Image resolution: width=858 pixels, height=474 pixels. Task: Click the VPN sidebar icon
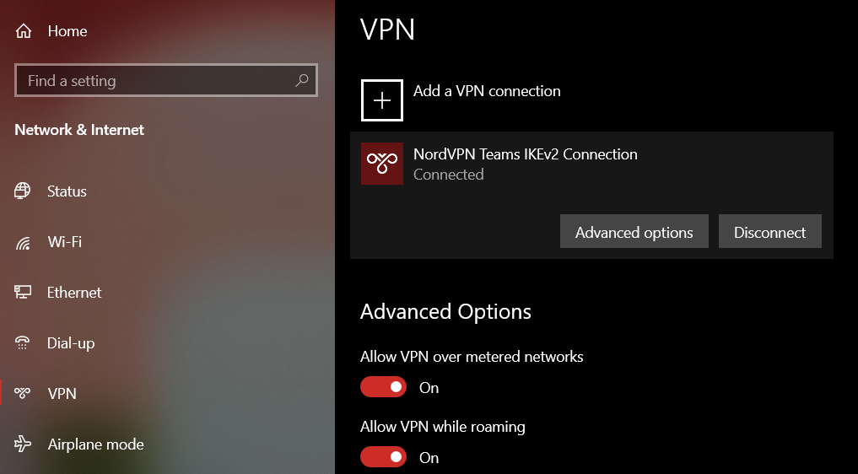point(23,394)
